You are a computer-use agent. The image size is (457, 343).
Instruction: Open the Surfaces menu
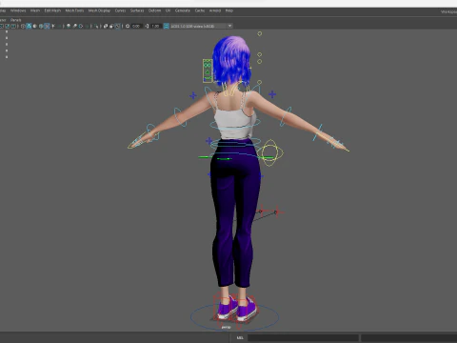137,10
